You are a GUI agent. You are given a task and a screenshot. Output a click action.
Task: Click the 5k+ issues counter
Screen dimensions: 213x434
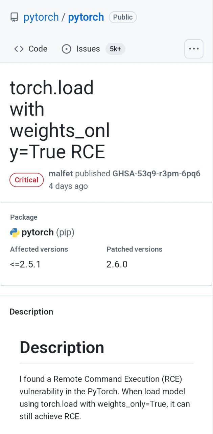(115, 49)
